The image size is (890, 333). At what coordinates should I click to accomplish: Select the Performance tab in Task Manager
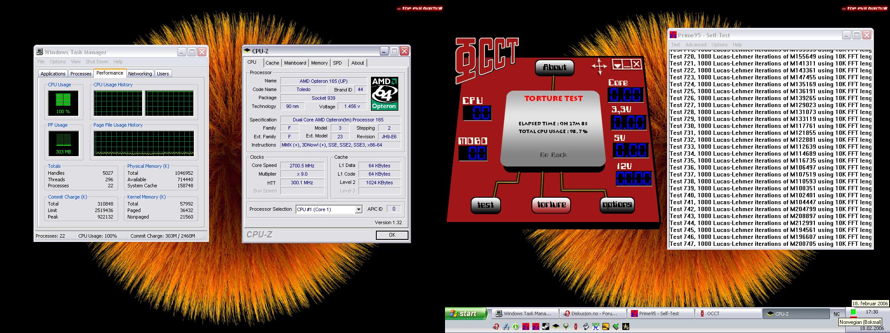tap(110, 73)
